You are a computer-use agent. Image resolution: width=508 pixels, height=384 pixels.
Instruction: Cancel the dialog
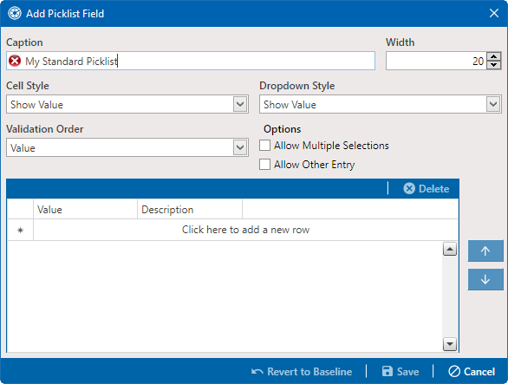(x=472, y=371)
